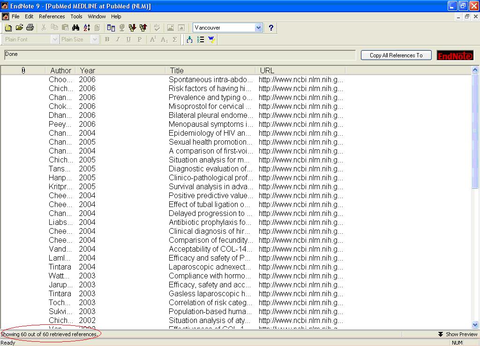This screenshot has width=480, height=346.
Task: Click the scrollbar down arrow
Action: click(475, 324)
